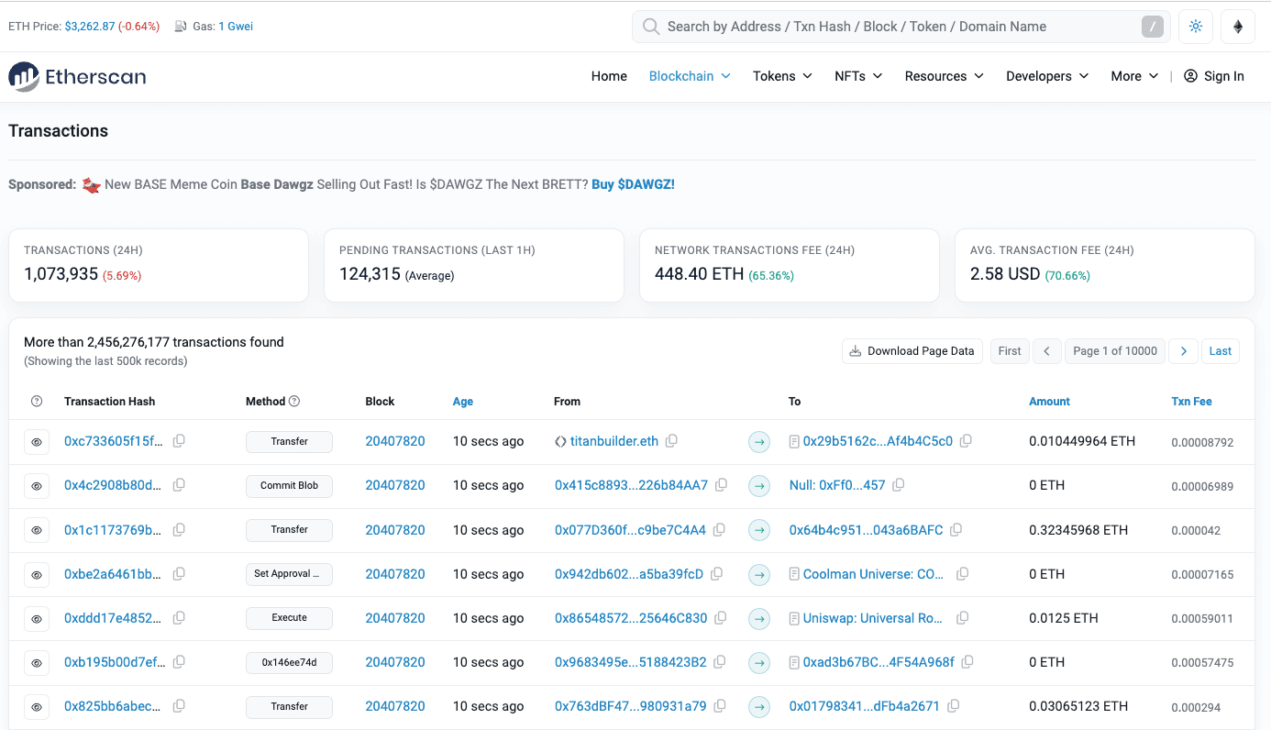Preview the first transaction using eye icon
1271x730 pixels.
(x=37, y=442)
